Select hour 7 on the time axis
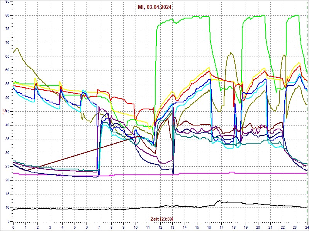 click(99, 227)
